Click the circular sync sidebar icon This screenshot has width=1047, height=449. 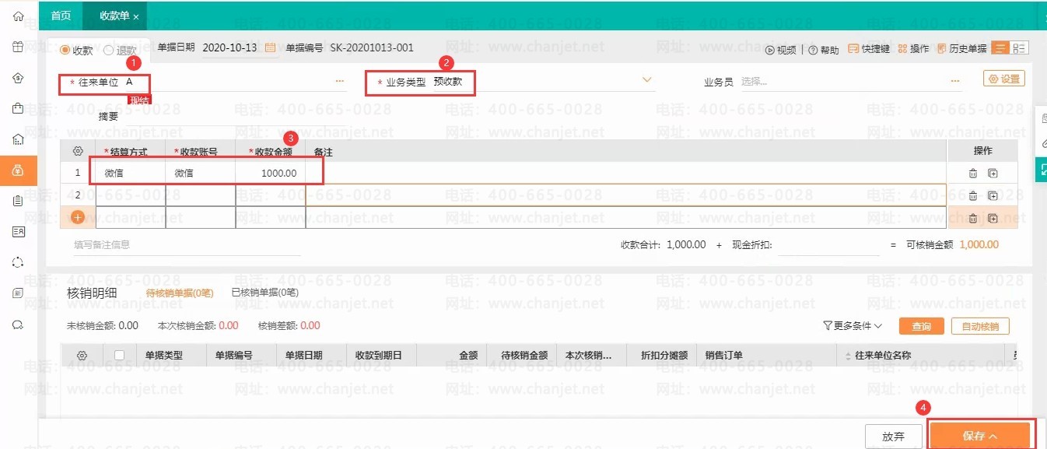click(x=18, y=262)
